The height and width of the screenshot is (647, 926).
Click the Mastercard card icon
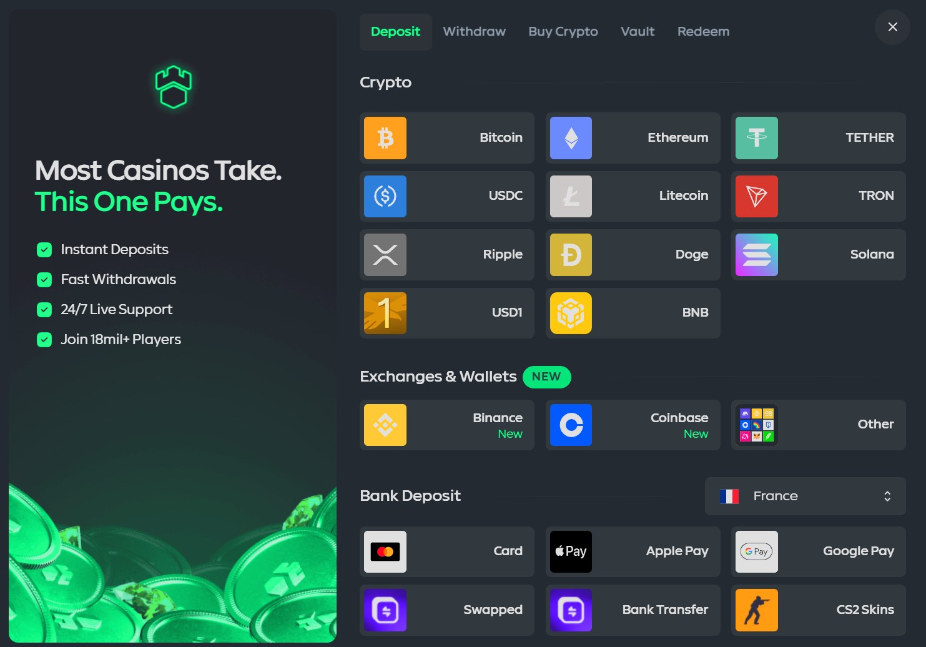click(x=385, y=551)
